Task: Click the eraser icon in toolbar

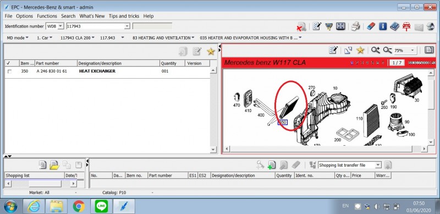Action: tap(371, 26)
